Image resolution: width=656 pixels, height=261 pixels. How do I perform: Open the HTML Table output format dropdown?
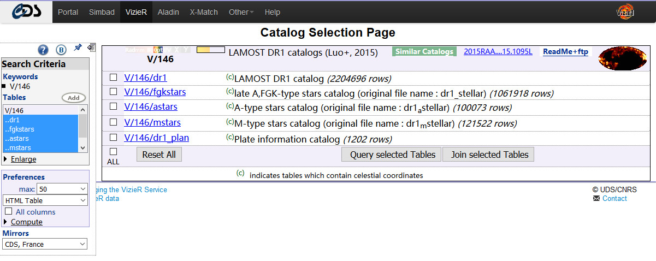coord(45,200)
